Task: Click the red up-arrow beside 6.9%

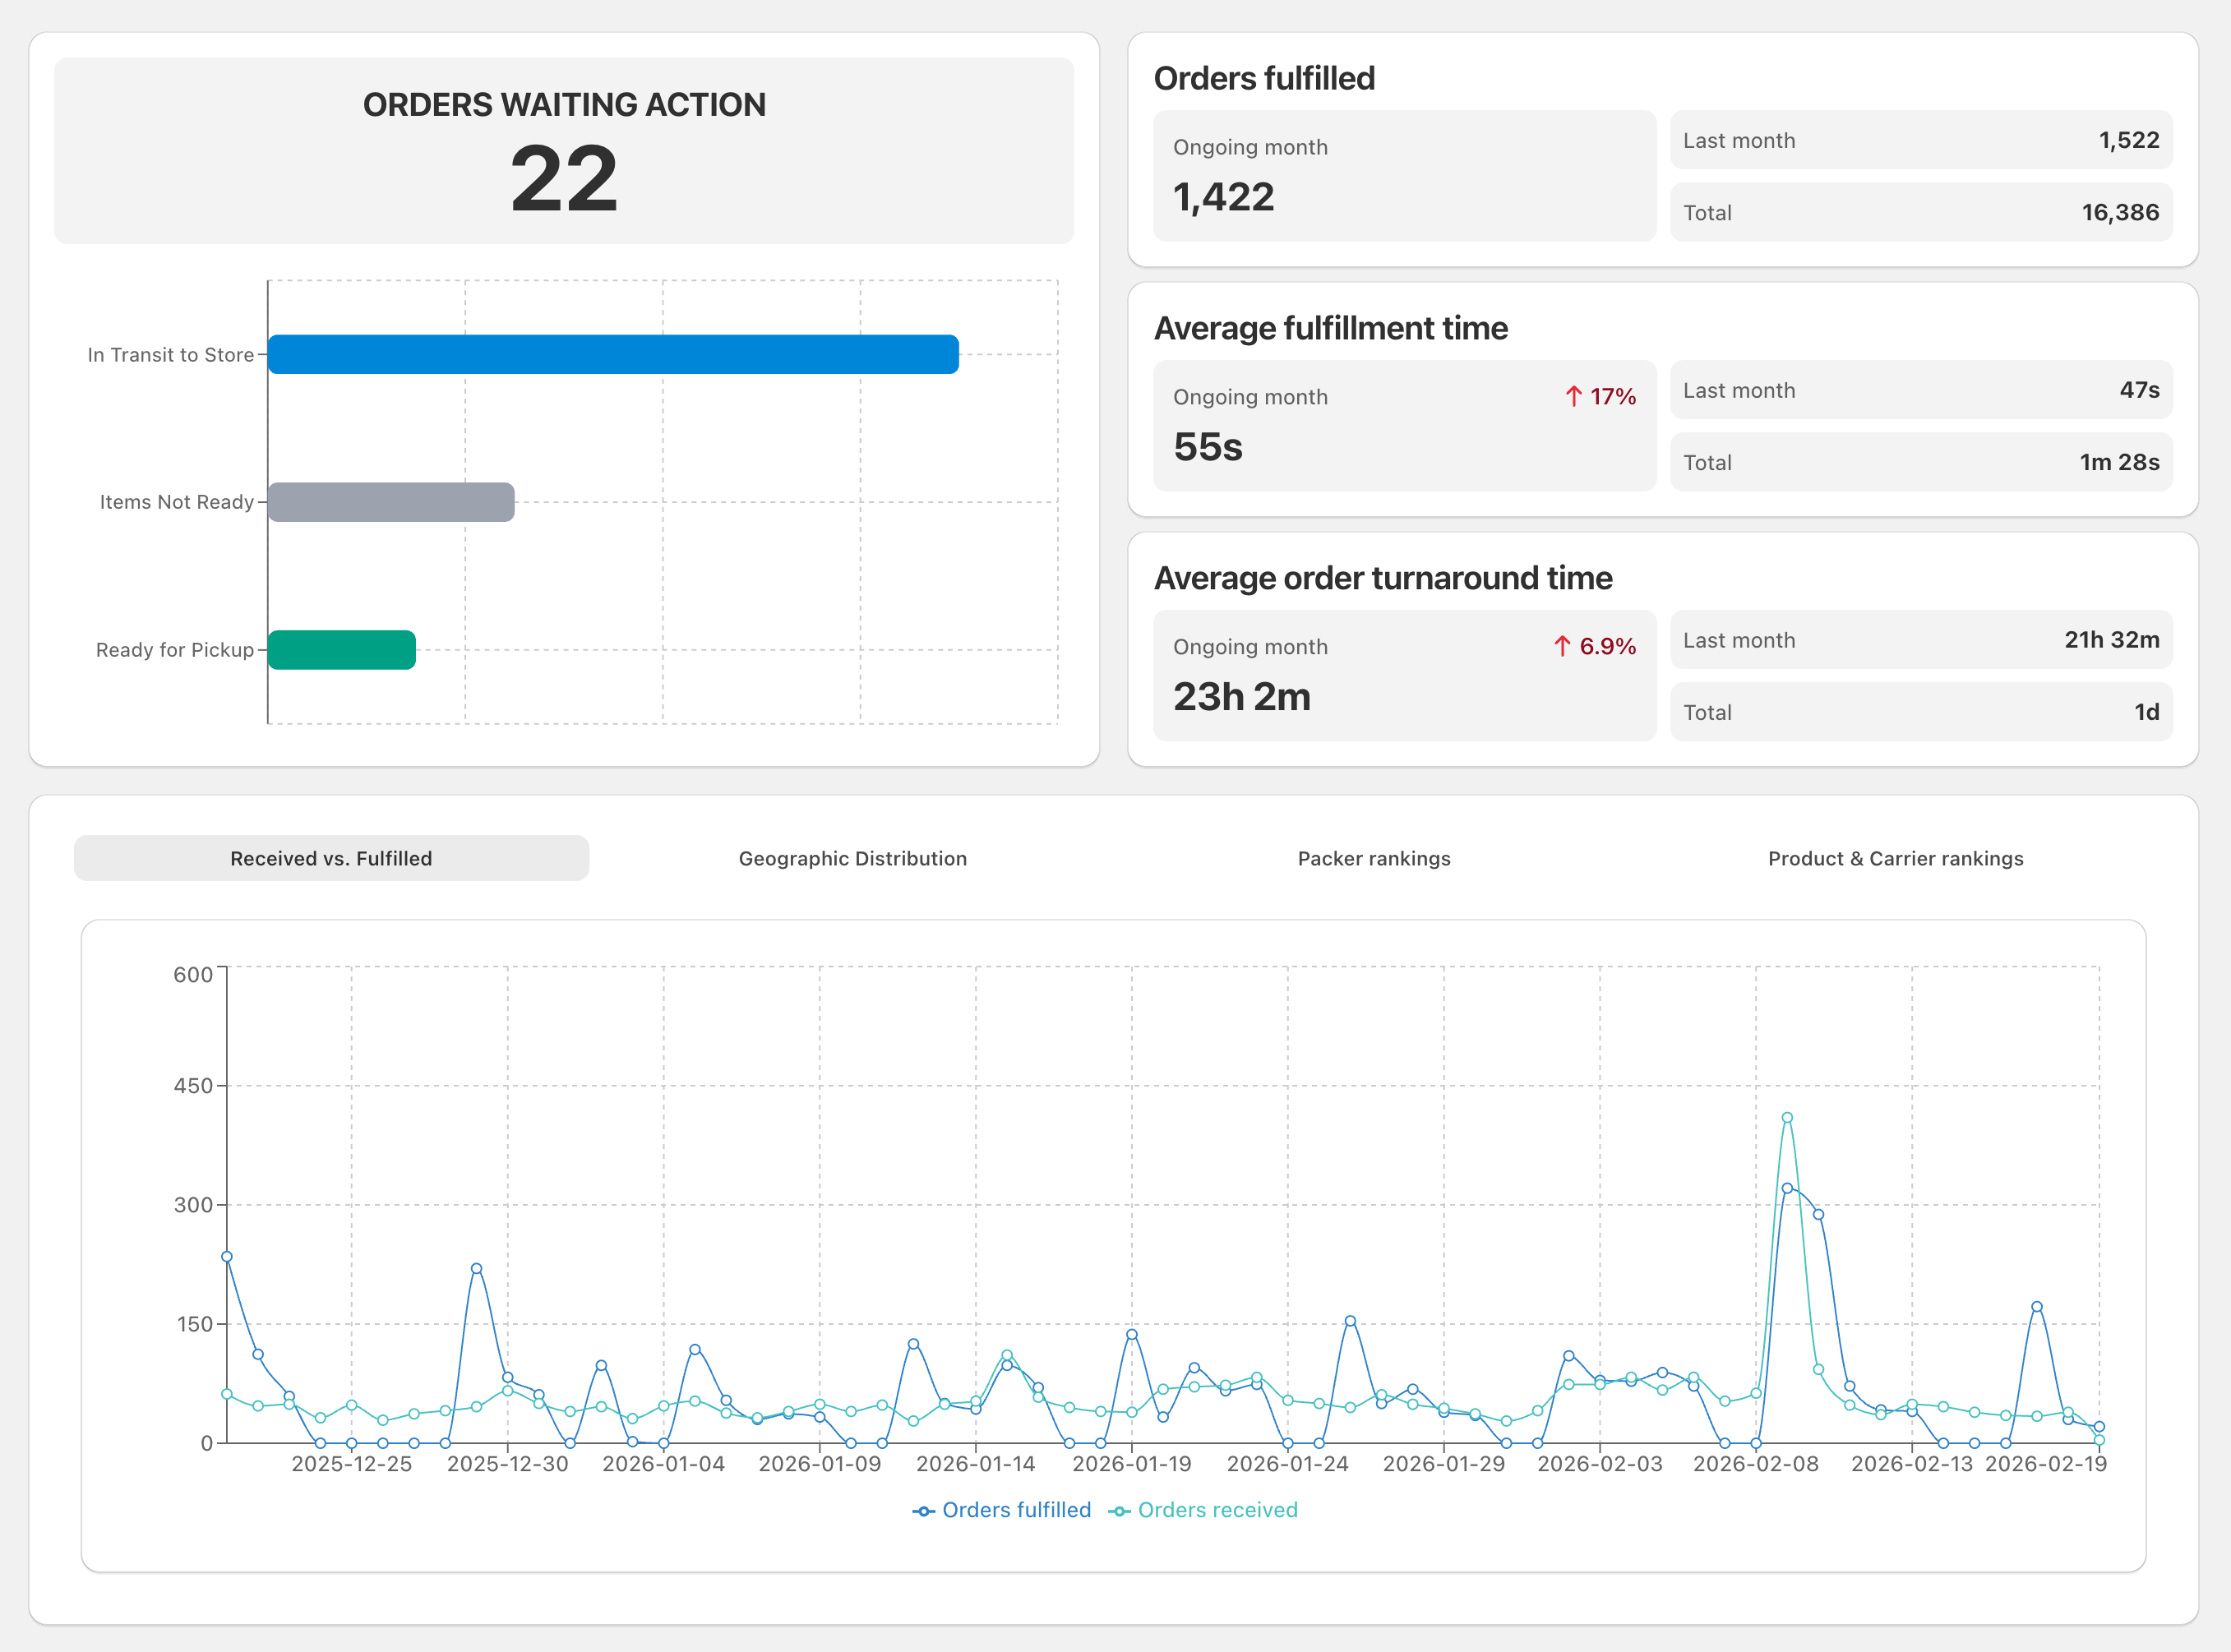Action: tap(1562, 647)
